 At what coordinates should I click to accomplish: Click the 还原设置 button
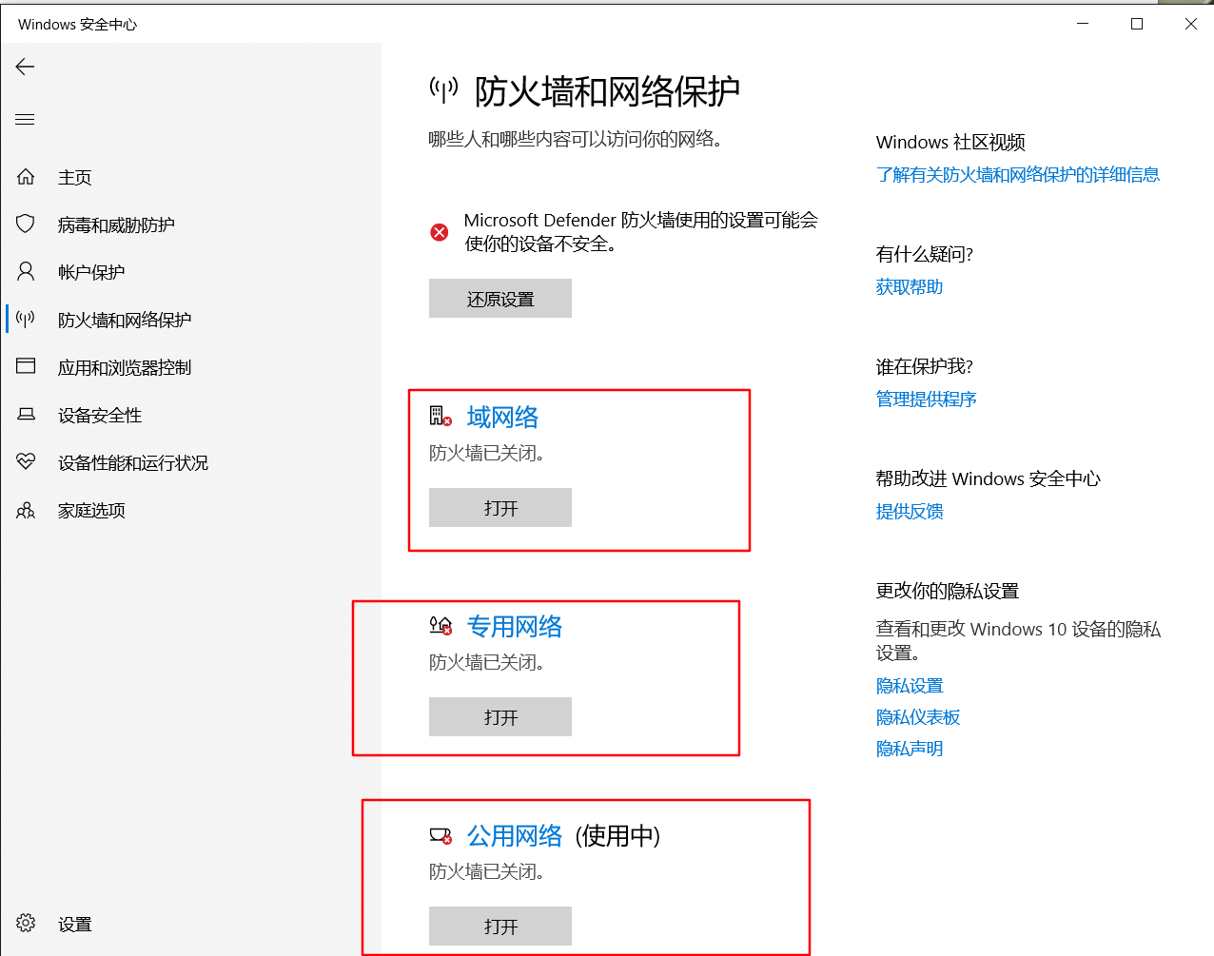point(500,299)
